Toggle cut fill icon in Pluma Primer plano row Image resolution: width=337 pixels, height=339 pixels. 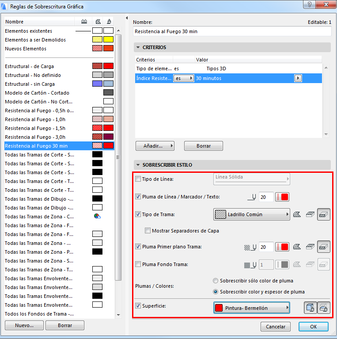(323, 247)
